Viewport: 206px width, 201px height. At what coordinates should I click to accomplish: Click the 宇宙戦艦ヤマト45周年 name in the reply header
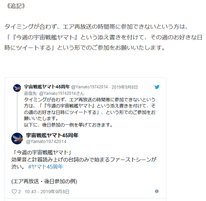tap(47, 87)
